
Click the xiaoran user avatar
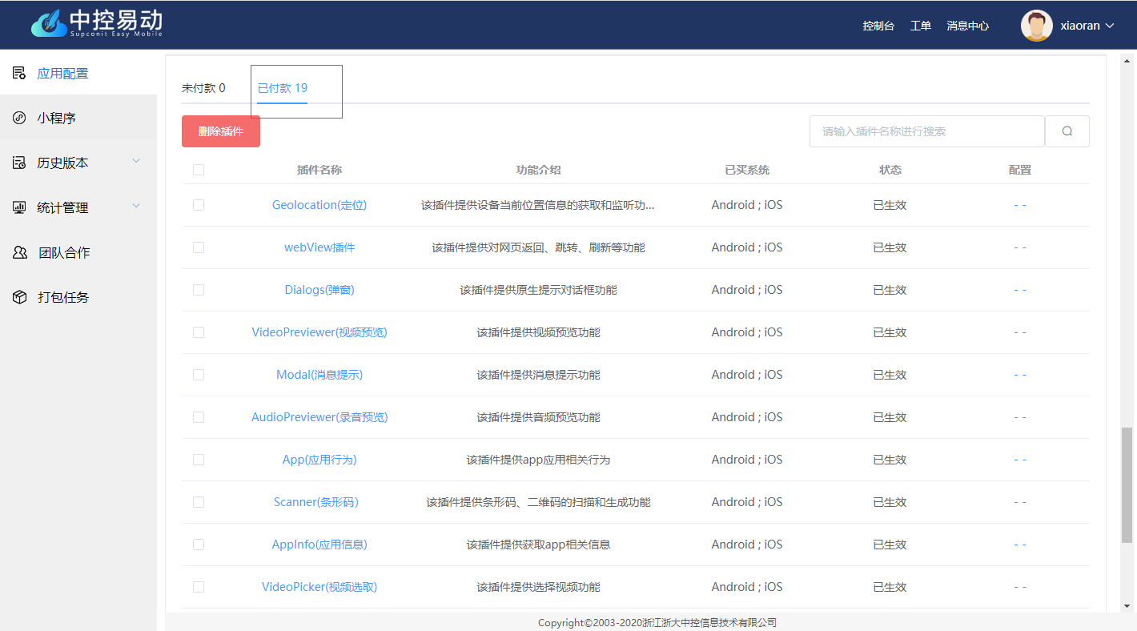(x=1036, y=26)
